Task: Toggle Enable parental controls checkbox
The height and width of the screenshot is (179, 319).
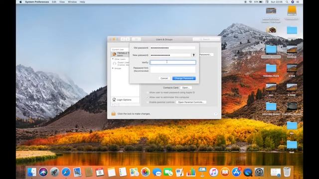Action: [148, 102]
